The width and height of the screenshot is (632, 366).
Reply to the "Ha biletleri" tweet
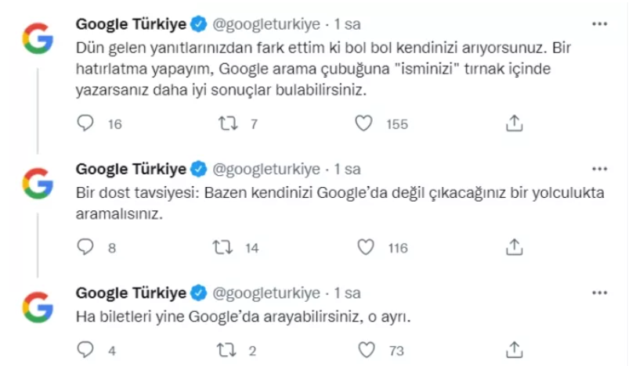[87, 350]
